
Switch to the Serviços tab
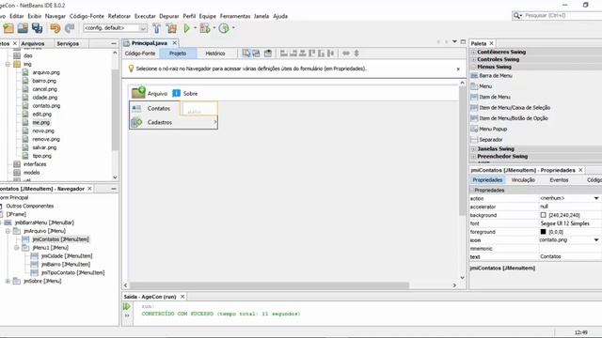click(68, 44)
